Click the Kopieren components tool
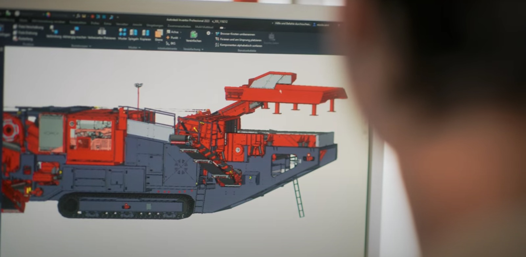 click(x=145, y=35)
